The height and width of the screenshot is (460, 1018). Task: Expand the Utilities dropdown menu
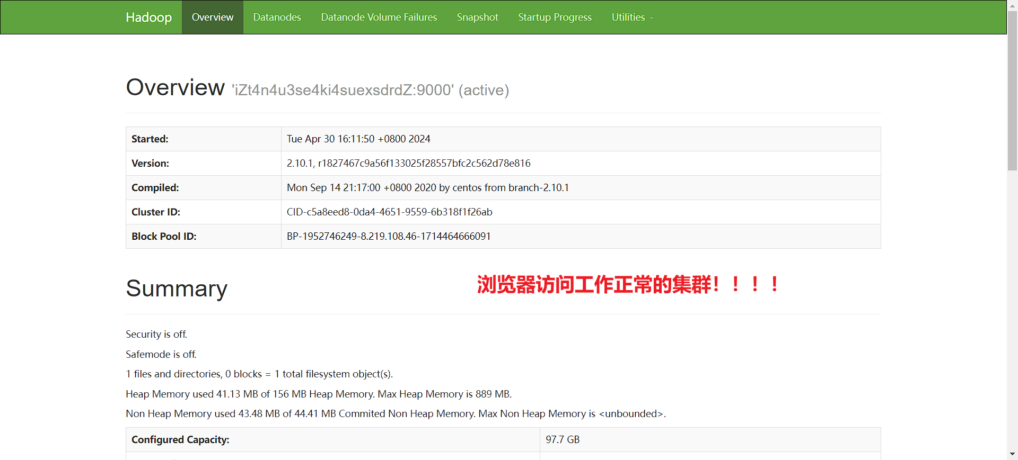pyautogui.click(x=633, y=17)
